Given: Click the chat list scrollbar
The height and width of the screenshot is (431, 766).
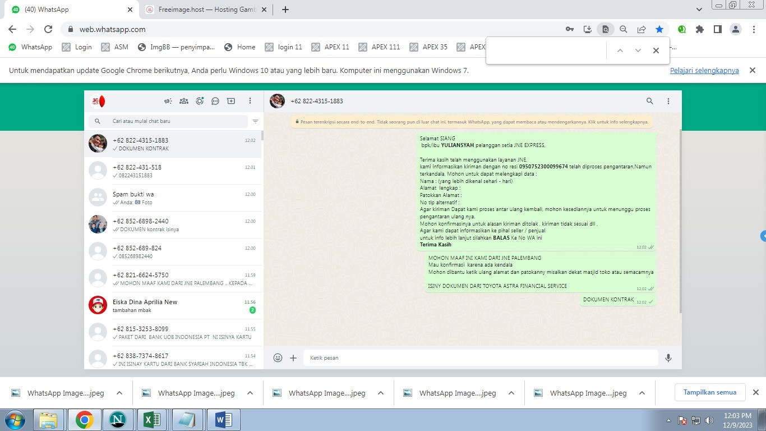Looking at the screenshot, I should (262, 135).
